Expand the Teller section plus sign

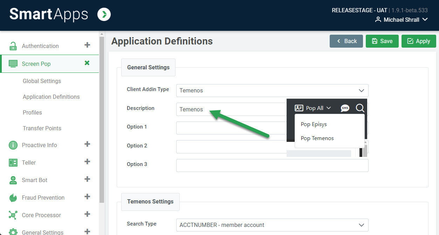click(87, 161)
